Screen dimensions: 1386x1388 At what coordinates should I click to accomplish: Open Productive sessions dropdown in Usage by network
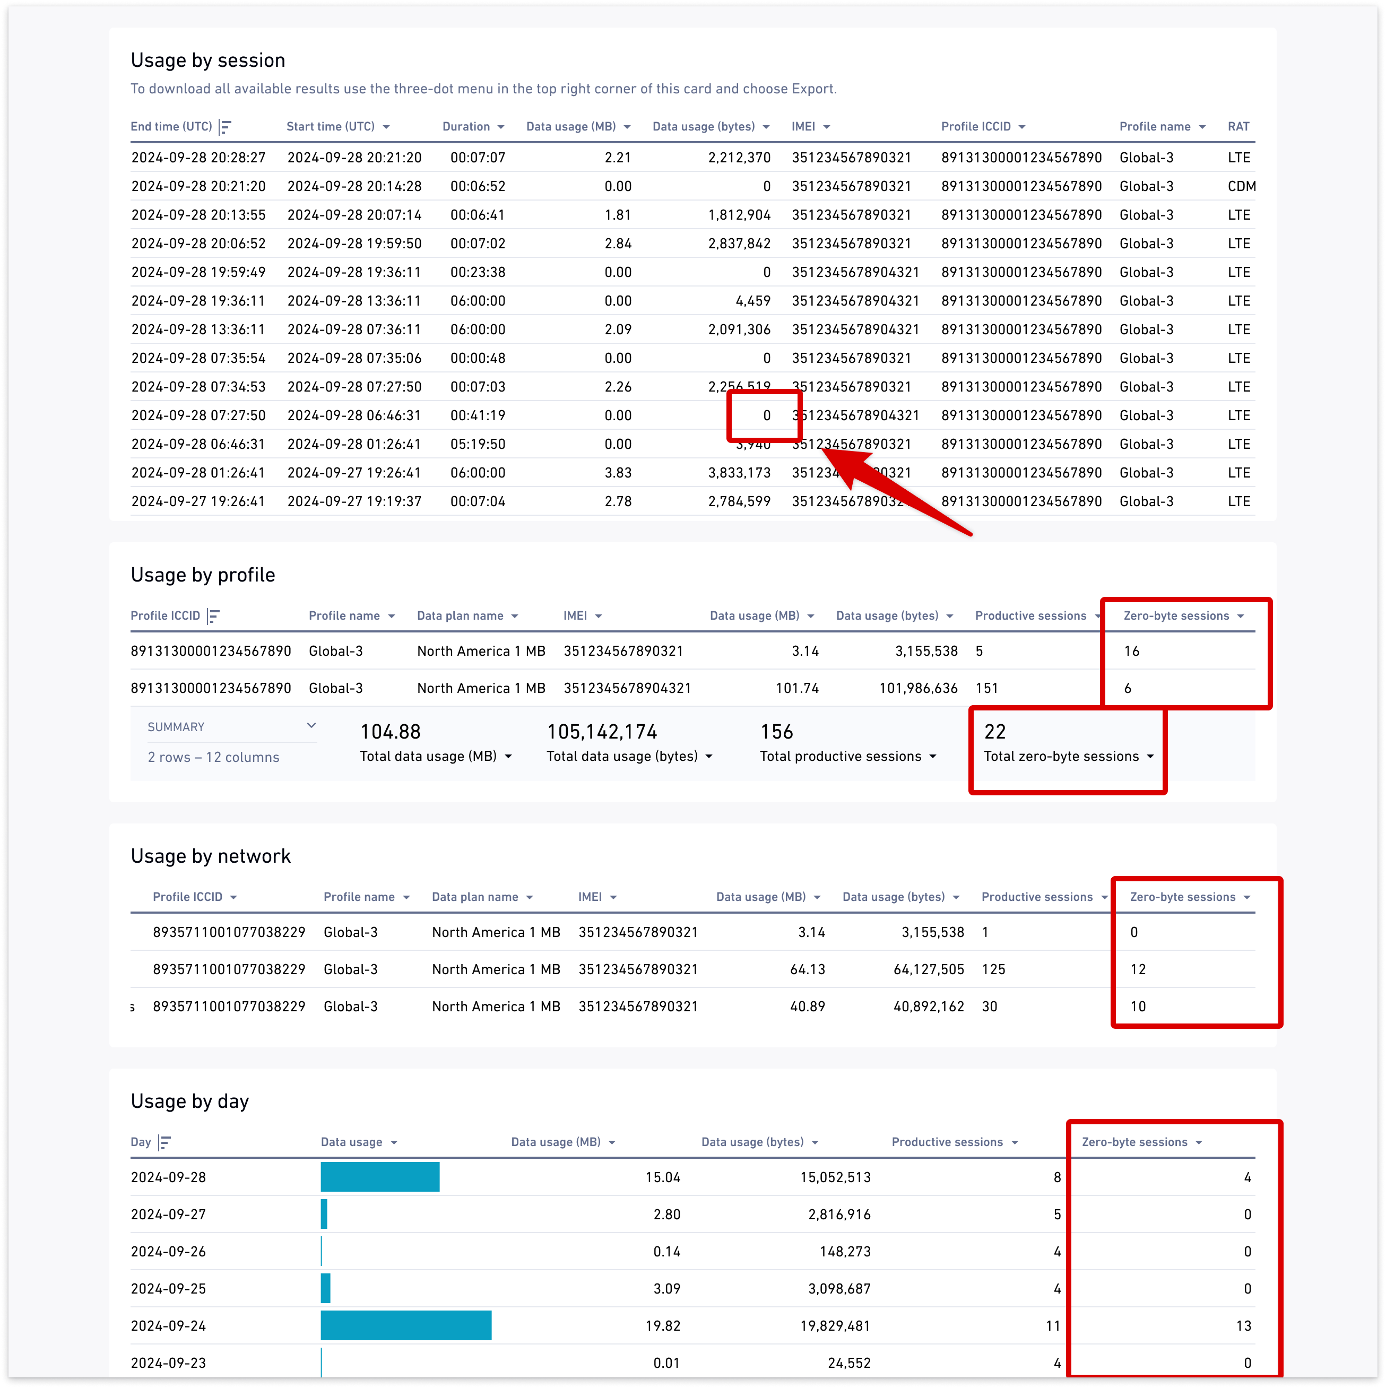[x=1104, y=897]
